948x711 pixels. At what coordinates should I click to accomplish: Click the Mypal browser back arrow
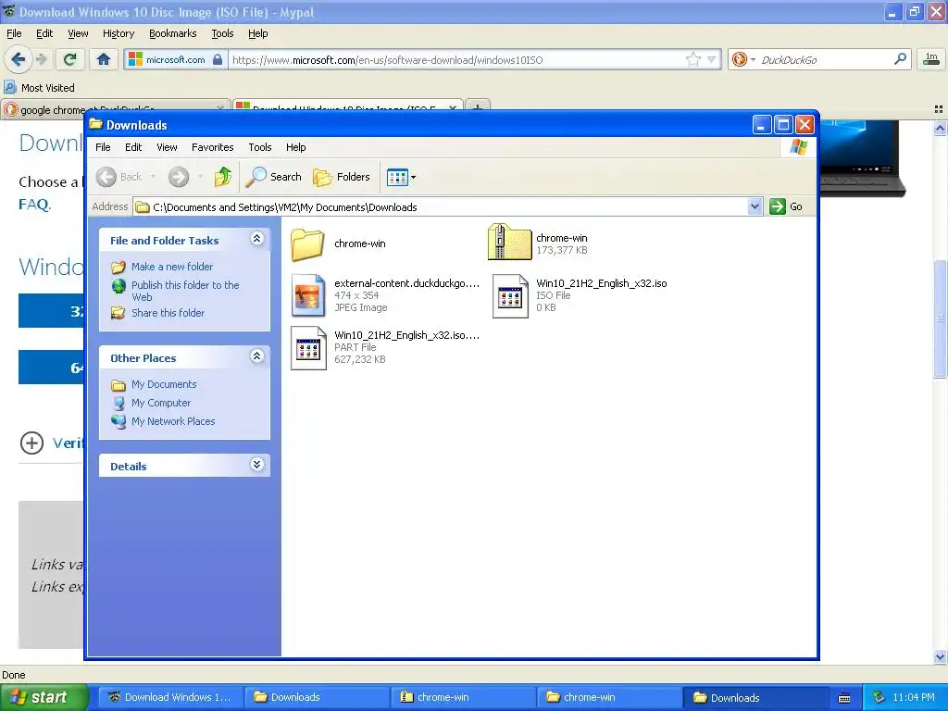click(x=19, y=59)
